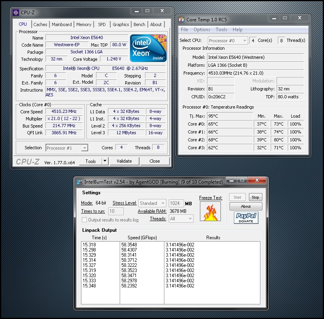The height and width of the screenshot is (319, 324).
Task: Click the Core Speed 4510.23 MHz value
Action: 64,111
